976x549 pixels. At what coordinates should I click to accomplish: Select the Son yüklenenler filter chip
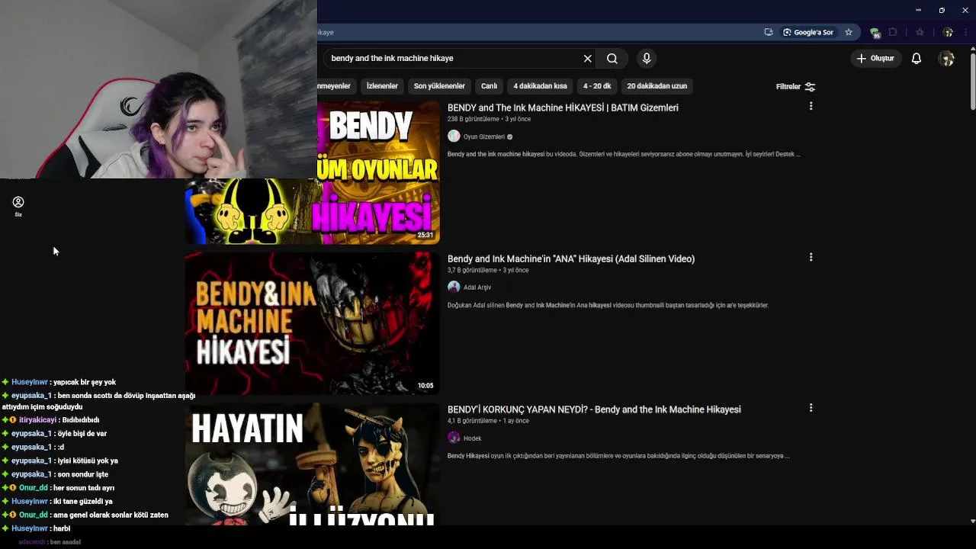pyautogui.click(x=439, y=86)
